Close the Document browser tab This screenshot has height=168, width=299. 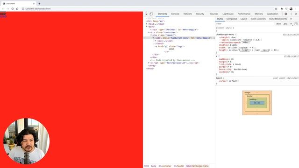click(x=34, y=4)
